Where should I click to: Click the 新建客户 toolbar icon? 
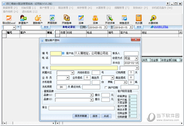coord(23,19)
